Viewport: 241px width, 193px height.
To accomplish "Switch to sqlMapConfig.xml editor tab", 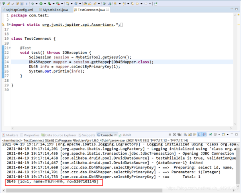I will tap(18, 10).
